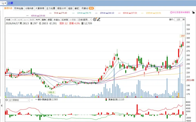Expand the 主力買賣超 indicator dropdown
196x122 pixels.
coord(19,100)
